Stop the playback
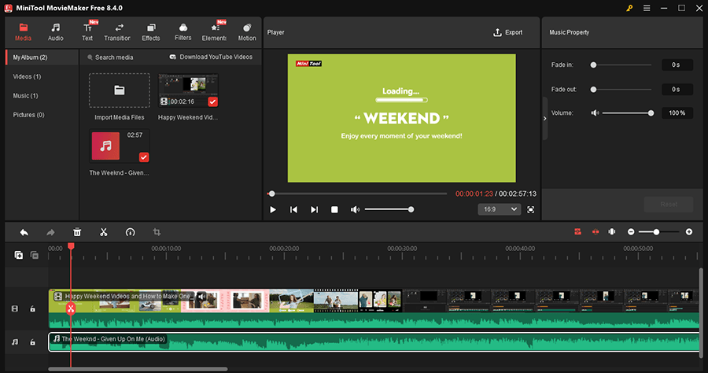This screenshot has height=373, width=708. 334,209
